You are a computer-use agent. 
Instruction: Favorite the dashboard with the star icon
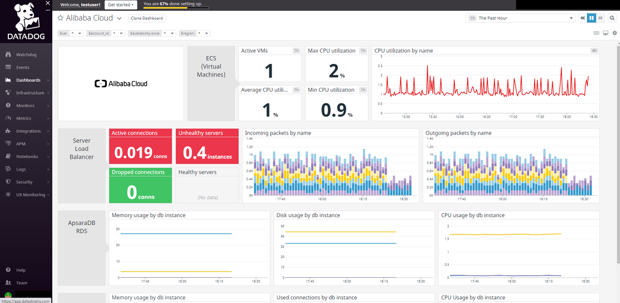[60, 18]
